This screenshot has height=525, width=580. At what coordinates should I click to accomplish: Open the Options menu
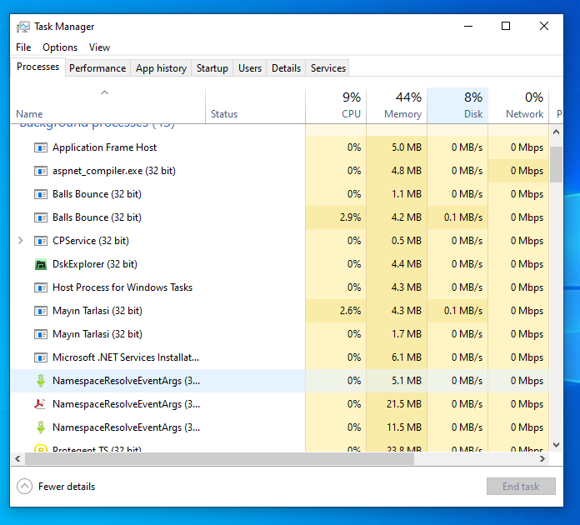tap(60, 47)
